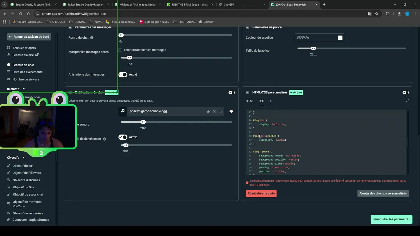Collapse the HTML/CSS personnalisés section
420x236 pixels.
coord(247,93)
